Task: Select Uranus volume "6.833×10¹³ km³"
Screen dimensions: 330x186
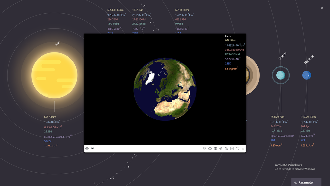Action: pos(279,122)
